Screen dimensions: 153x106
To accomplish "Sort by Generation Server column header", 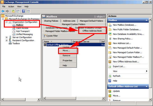I will tap(86, 41).
